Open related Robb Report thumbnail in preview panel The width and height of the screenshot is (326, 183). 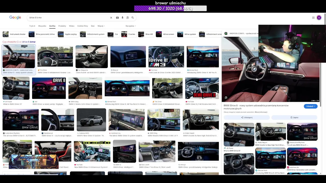click(270, 132)
